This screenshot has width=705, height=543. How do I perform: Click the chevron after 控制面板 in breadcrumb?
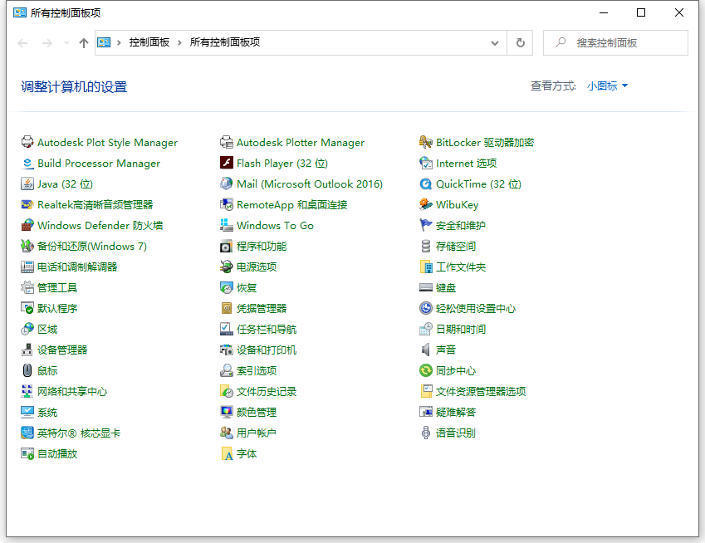179,42
